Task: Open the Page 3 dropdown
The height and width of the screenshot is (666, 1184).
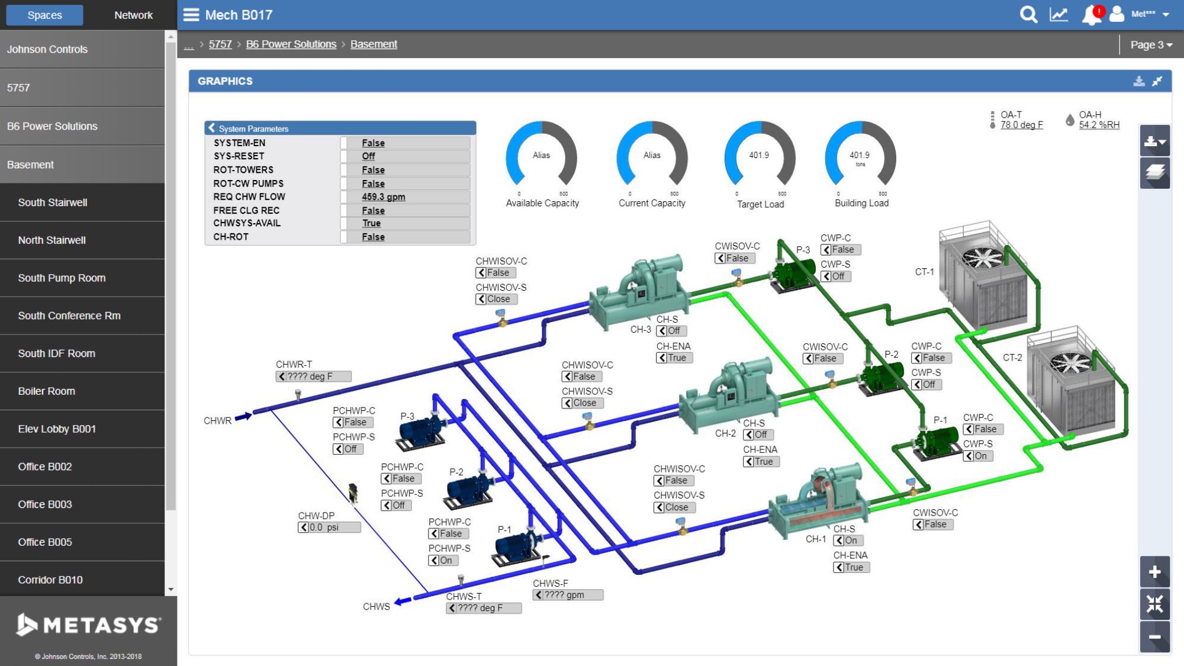Action: [x=1150, y=45]
